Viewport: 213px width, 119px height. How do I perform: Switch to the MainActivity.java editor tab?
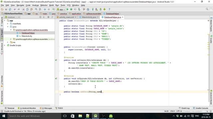click(x=89, y=17)
